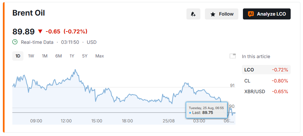The height and width of the screenshot is (136, 303).
Task: Click the Brent Oil title
Action: [x=29, y=13]
